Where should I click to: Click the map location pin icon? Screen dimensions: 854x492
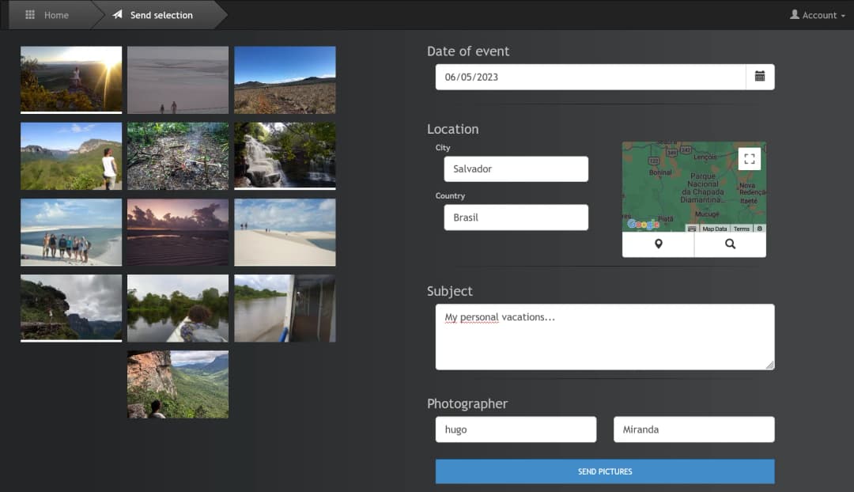(658, 244)
